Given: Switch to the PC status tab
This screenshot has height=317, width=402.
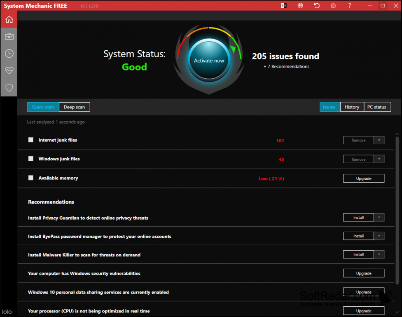Looking at the screenshot, I should coord(377,107).
